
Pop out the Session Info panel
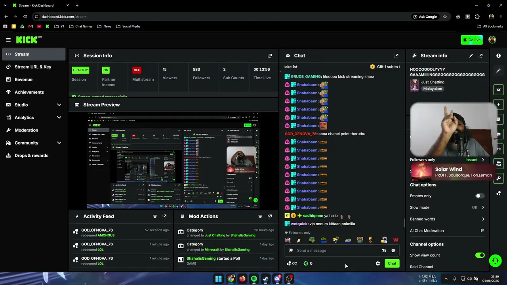point(270,56)
